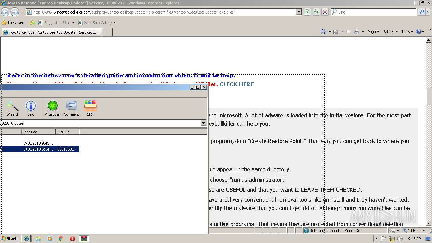Open the Help icon menu

pyautogui.click(x=420, y=32)
